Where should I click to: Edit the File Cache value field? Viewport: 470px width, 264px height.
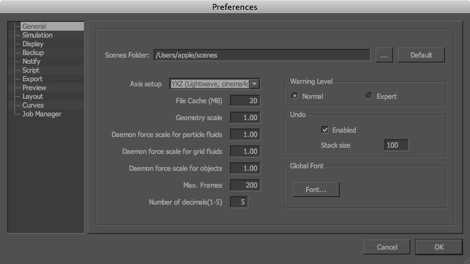(x=245, y=101)
